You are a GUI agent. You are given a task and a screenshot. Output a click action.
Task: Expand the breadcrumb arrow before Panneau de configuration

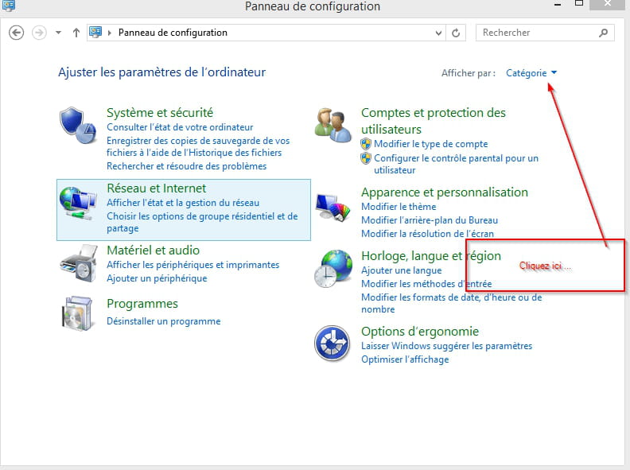[109, 33]
